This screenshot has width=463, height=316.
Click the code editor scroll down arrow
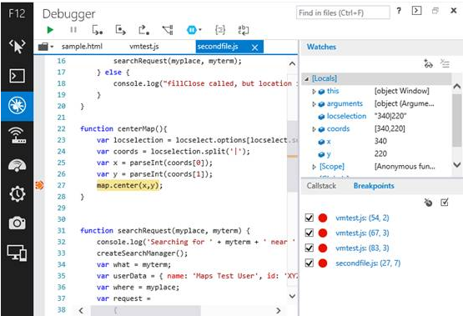(292, 296)
